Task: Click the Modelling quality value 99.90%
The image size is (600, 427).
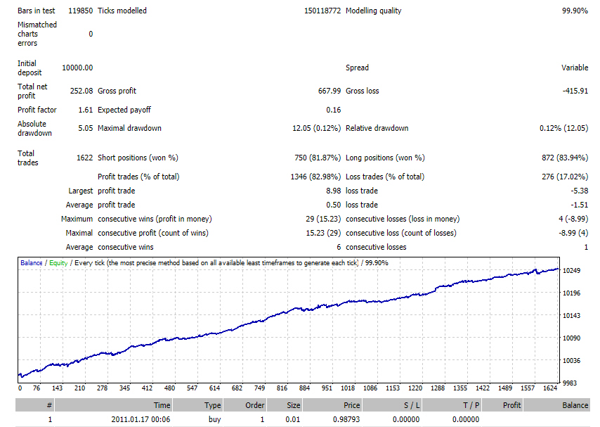Action: coord(575,11)
